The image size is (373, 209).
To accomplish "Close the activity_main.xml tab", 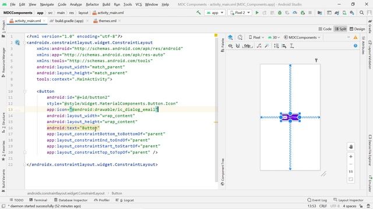I will click(x=44, y=21).
